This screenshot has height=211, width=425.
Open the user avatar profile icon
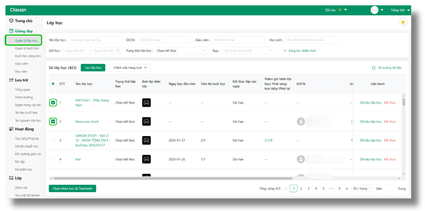click(x=374, y=10)
